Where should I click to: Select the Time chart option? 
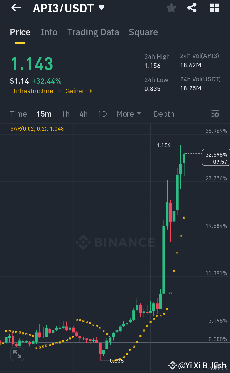tap(18, 114)
